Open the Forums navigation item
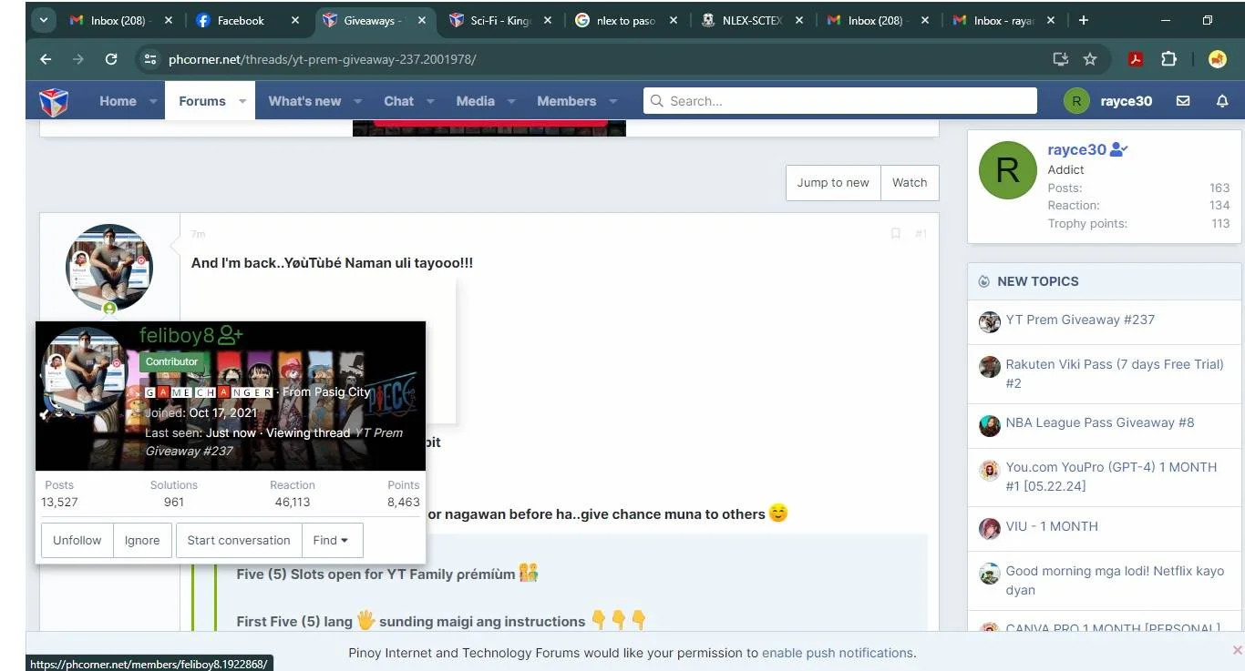 (x=202, y=101)
